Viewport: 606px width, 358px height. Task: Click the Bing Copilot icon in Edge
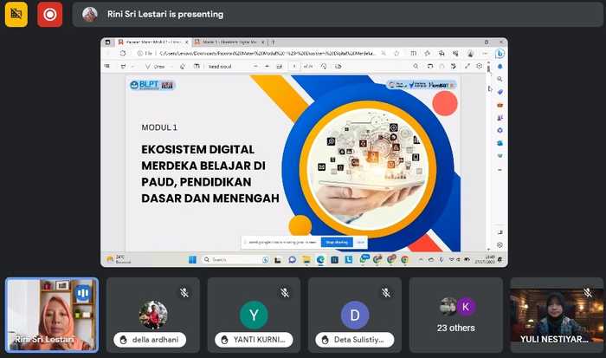click(x=500, y=54)
